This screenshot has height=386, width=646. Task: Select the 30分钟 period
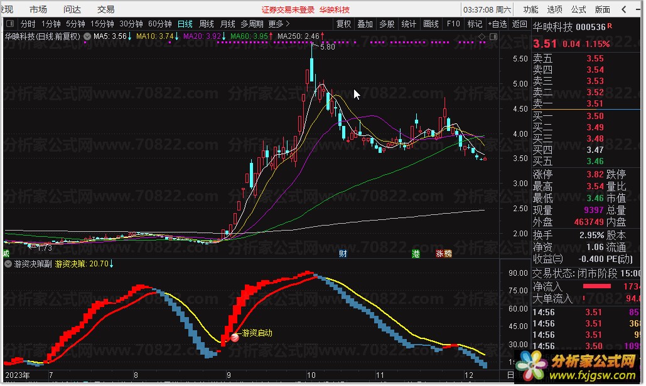click(x=131, y=24)
